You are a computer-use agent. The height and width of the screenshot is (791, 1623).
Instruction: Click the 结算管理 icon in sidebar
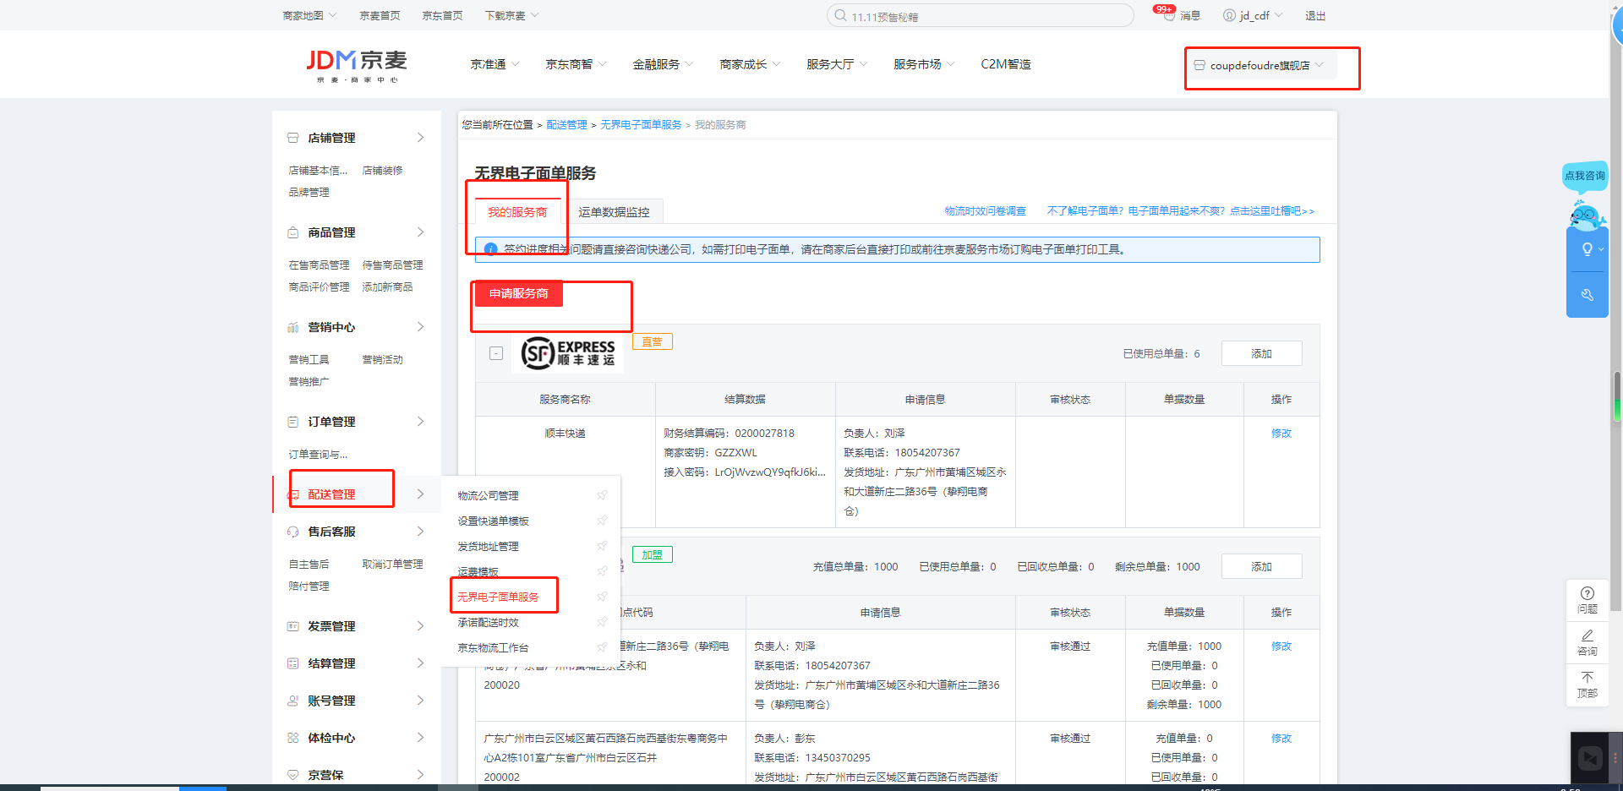pos(293,663)
